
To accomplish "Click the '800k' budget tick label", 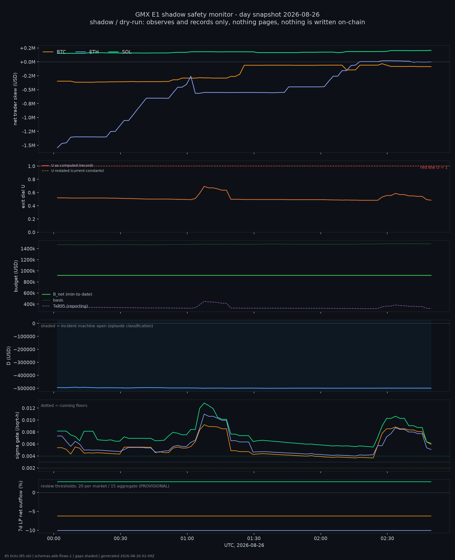I will (x=29, y=282).
